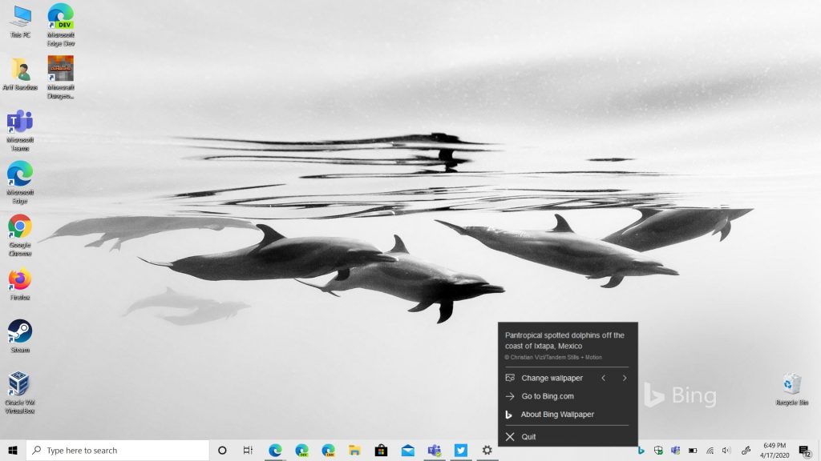Click the 'Pantropical spotted dolphins' wallpaper description

click(x=564, y=340)
